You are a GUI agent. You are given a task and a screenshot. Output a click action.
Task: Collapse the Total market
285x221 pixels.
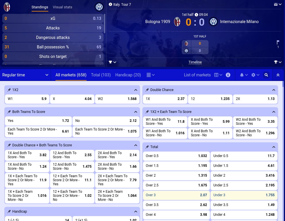point(274,147)
